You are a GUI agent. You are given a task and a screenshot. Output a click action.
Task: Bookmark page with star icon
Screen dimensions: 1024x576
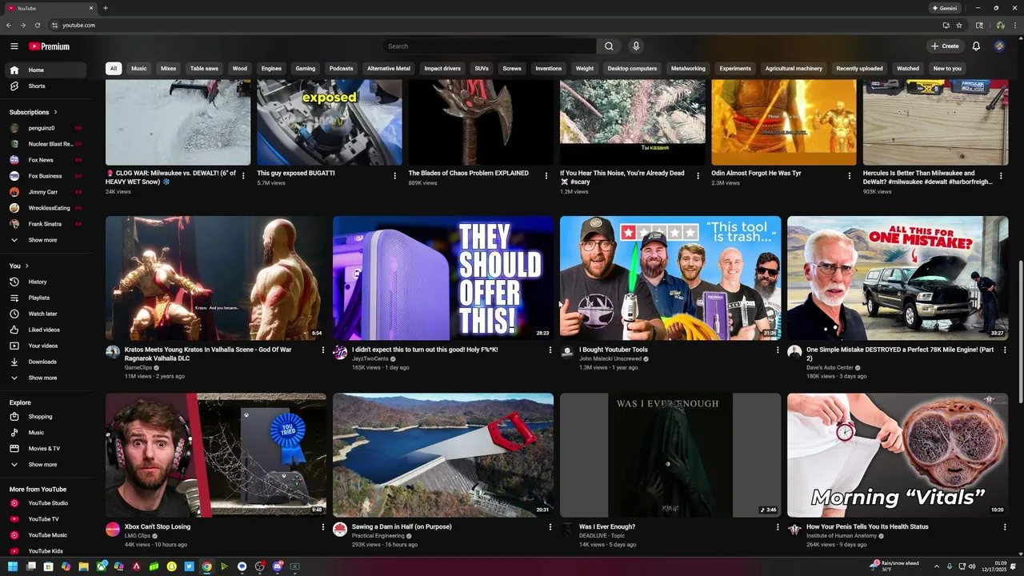pos(959,25)
